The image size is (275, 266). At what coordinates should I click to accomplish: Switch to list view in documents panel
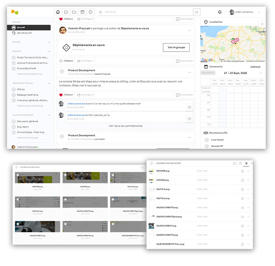coord(246,163)
